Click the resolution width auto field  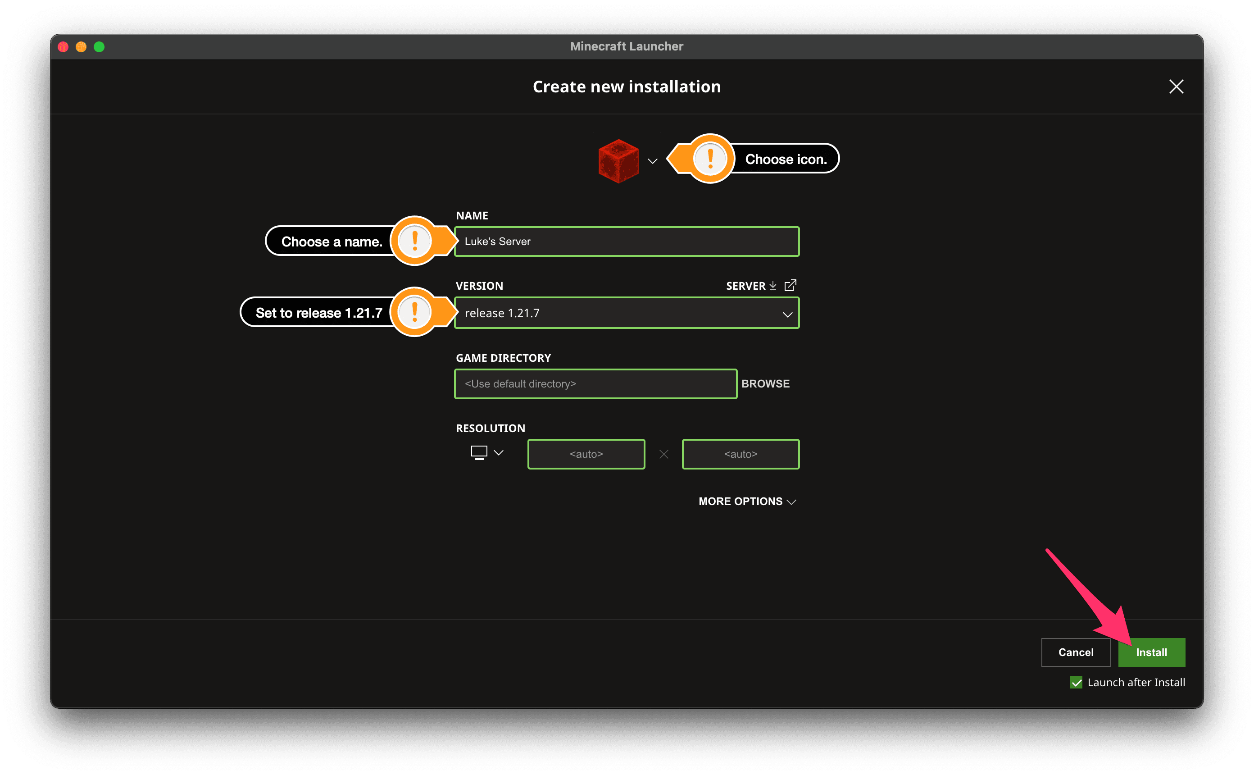[586, 454]
